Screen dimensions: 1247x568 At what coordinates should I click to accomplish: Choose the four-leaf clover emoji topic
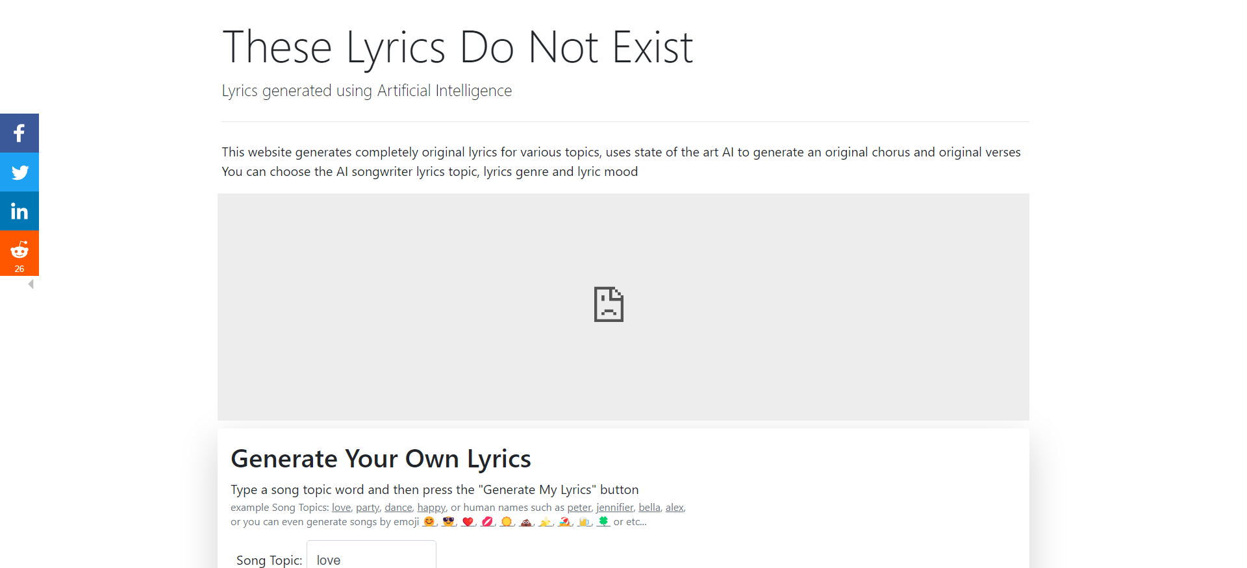(603, 521)
